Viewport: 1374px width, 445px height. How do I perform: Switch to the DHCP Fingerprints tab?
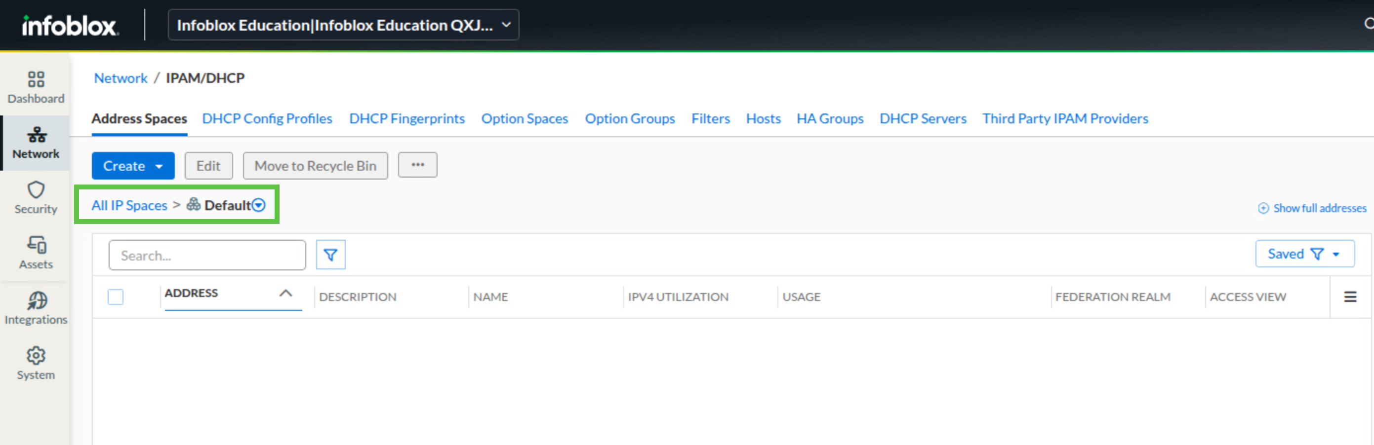tap(407, 118)
